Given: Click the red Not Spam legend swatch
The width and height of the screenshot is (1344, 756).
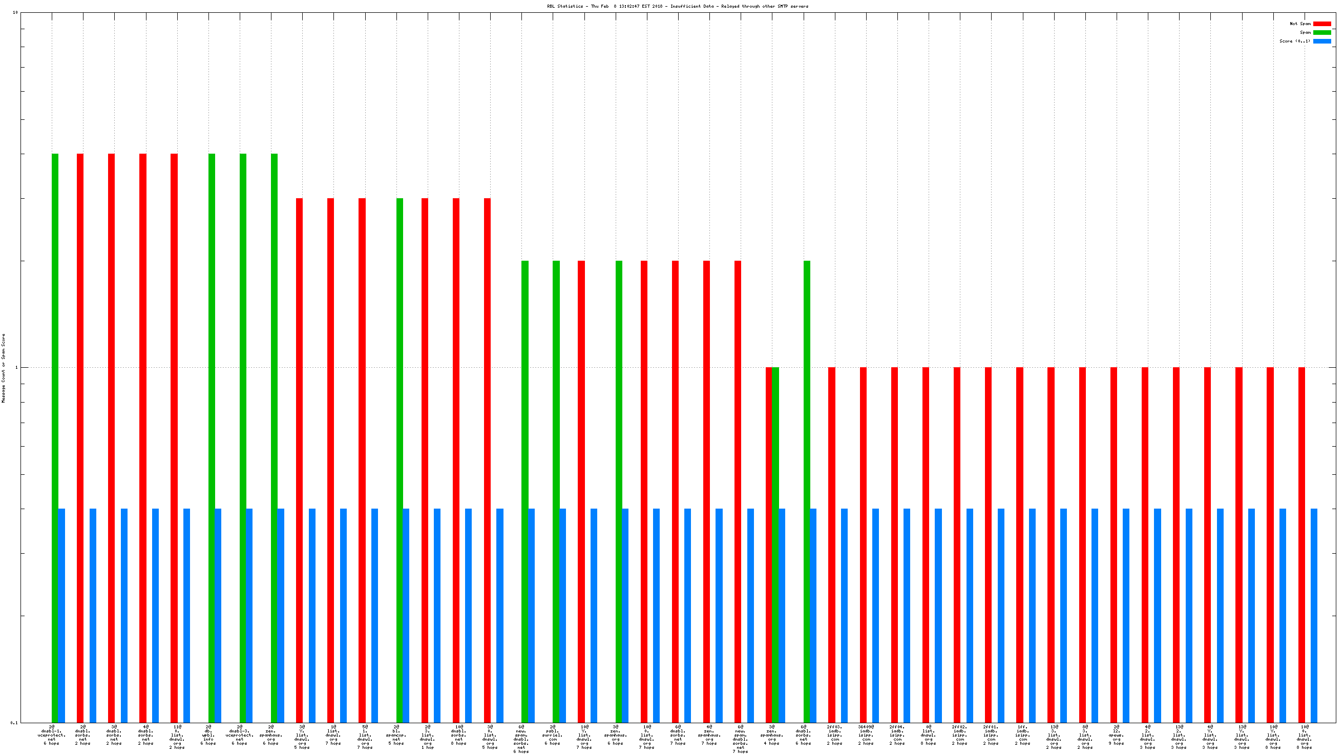Looking at the screenshot, I should [x=1321, y=24].
